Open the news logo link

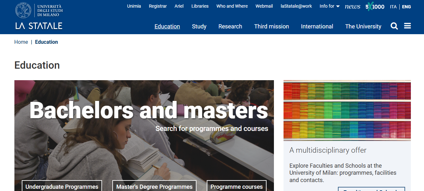tap(352, 6)
